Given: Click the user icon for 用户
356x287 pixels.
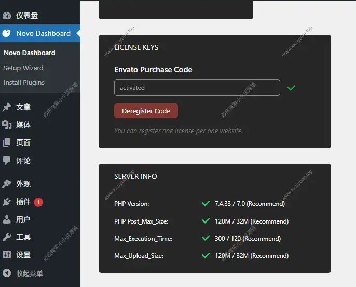Looking at the screenshot, I should pyautogui.click(x=7, y=219).
